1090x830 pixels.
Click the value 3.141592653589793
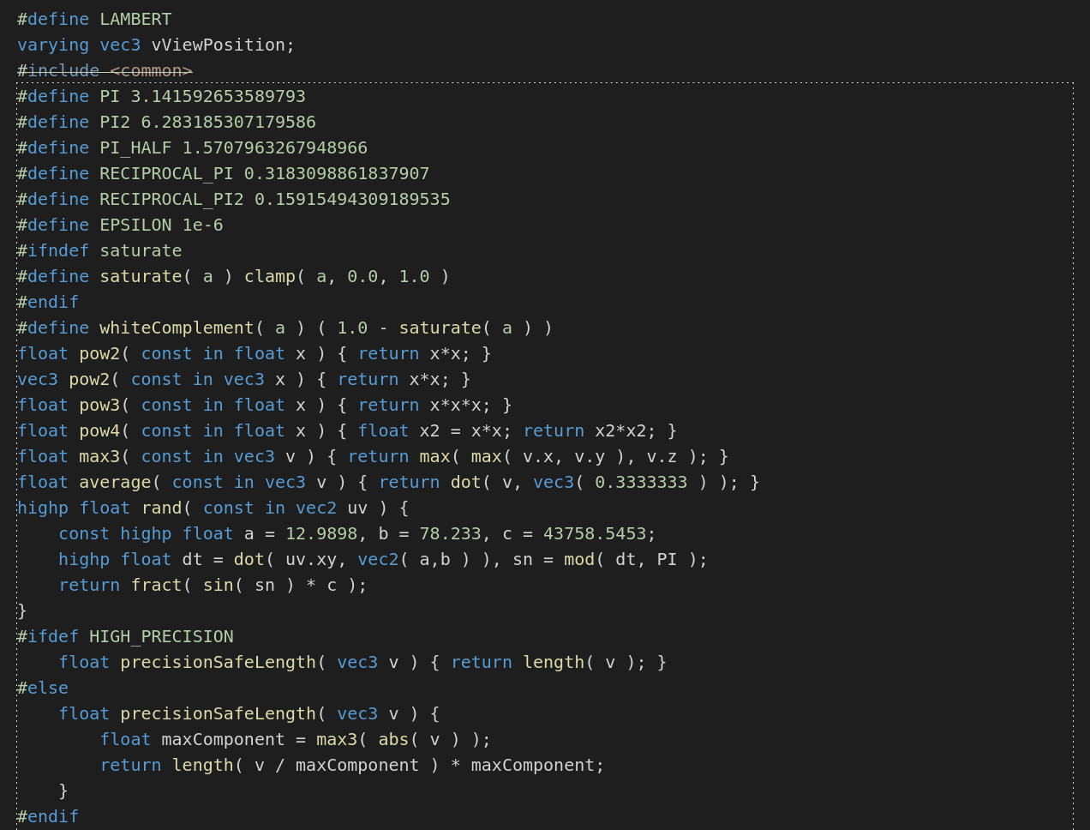tap(218, 96)
